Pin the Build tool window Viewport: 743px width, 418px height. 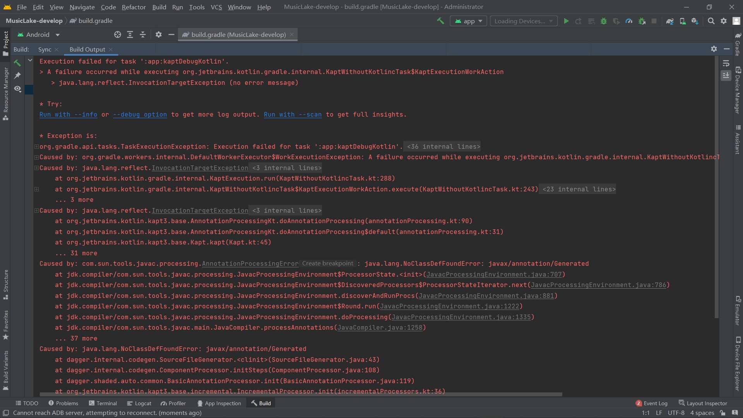pos(18,76)
